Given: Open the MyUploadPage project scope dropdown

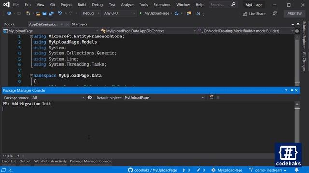Looking at the screenshot, I should tap(51, 31).
